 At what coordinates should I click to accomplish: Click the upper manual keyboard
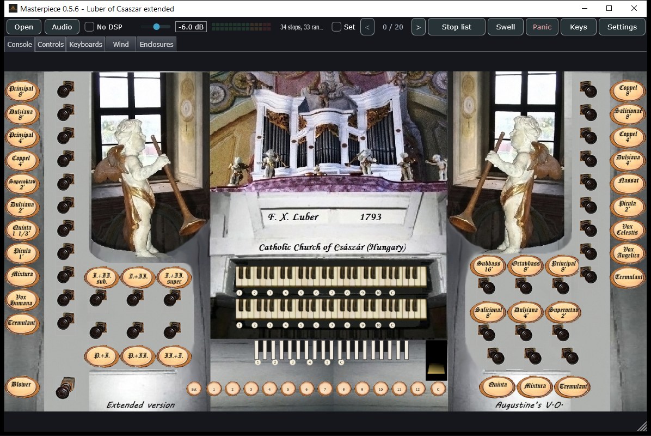331,276
